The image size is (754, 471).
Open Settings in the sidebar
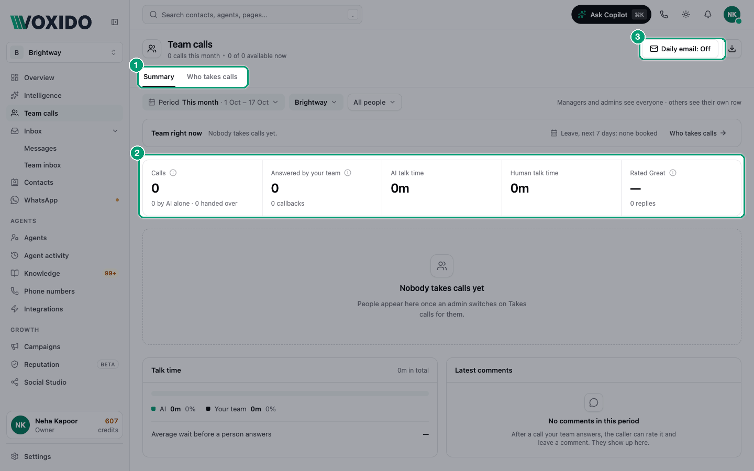point(65,456)
